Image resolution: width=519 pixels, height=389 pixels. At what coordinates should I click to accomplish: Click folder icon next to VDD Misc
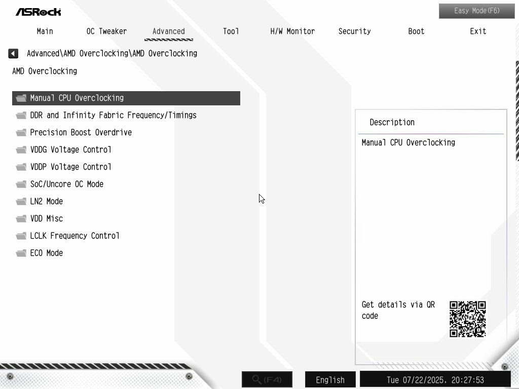point(21,218)
